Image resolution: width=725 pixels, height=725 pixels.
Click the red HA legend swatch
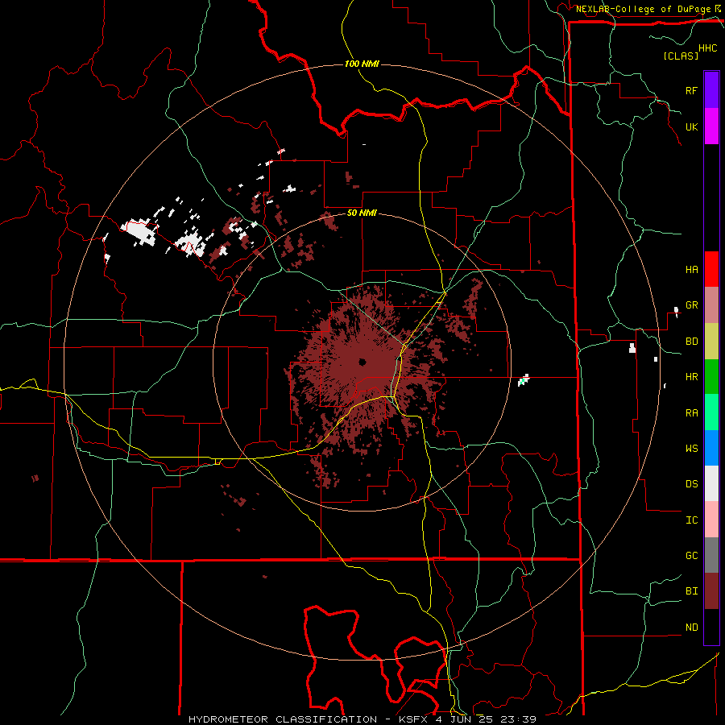(x=711, y=269)
